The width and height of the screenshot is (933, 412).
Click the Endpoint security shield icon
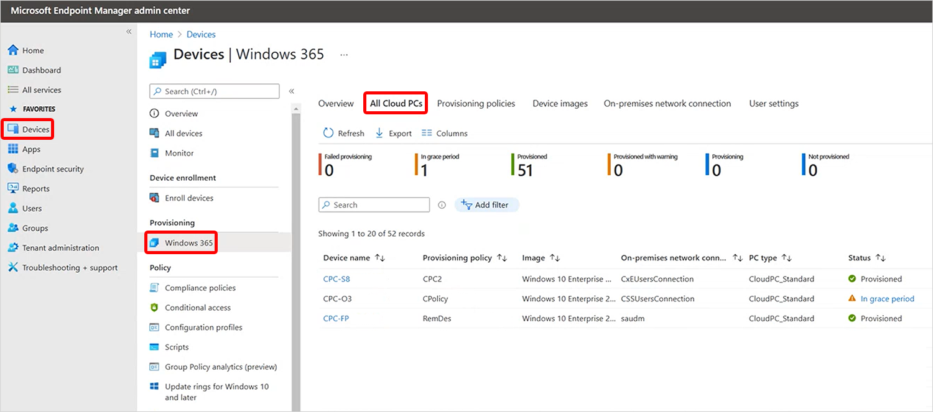pos(12,169)
